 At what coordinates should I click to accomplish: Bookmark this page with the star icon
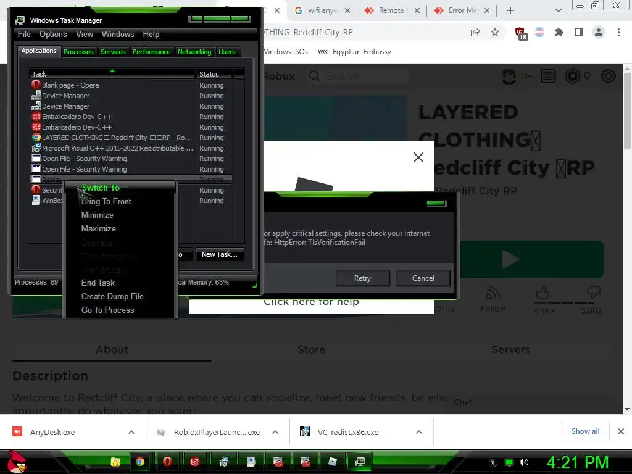(495, 32)
